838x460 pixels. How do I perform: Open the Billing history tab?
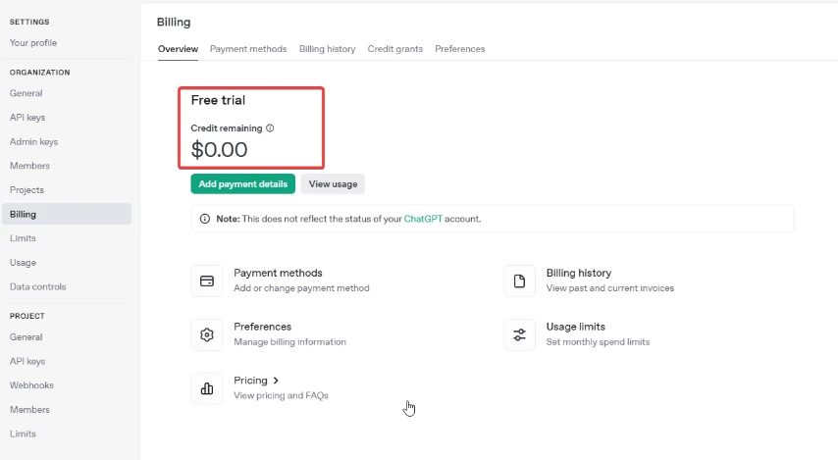pos(327,49)
